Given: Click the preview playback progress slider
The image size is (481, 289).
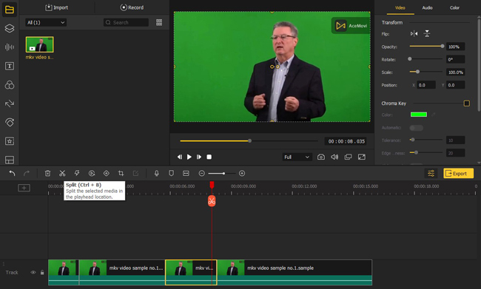Looking at the screenshot, I should pyautogui.click(x=249, y=141).
